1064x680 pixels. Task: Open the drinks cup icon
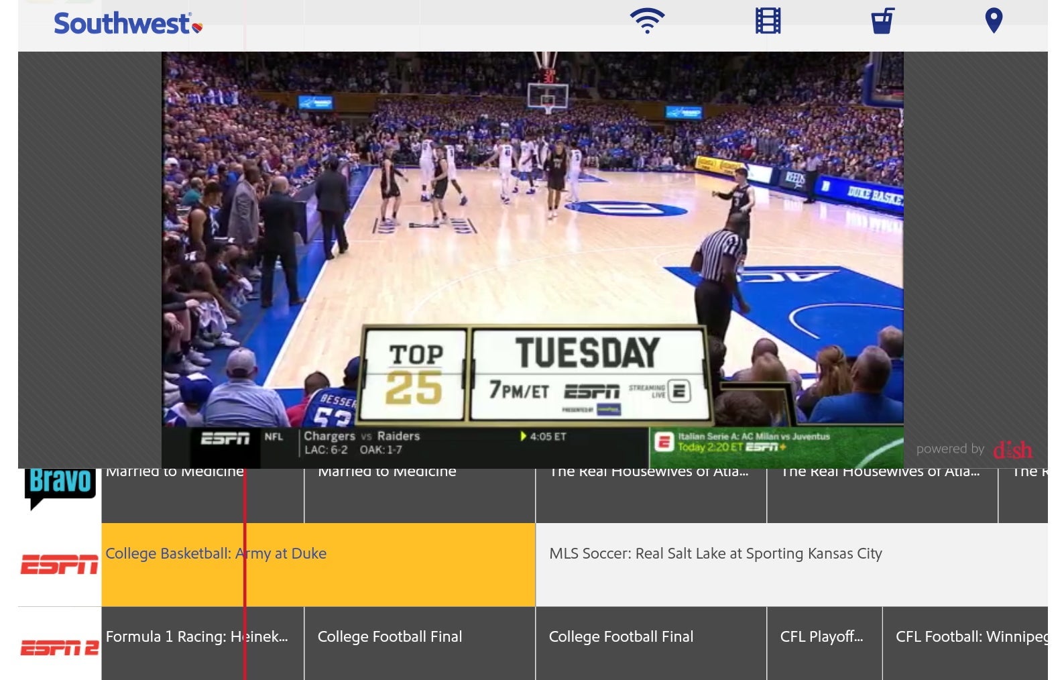[882, 21]
